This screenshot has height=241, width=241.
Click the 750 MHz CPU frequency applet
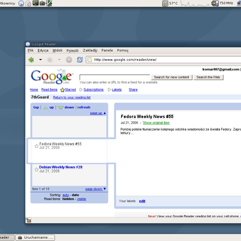[x=222, y=3]
